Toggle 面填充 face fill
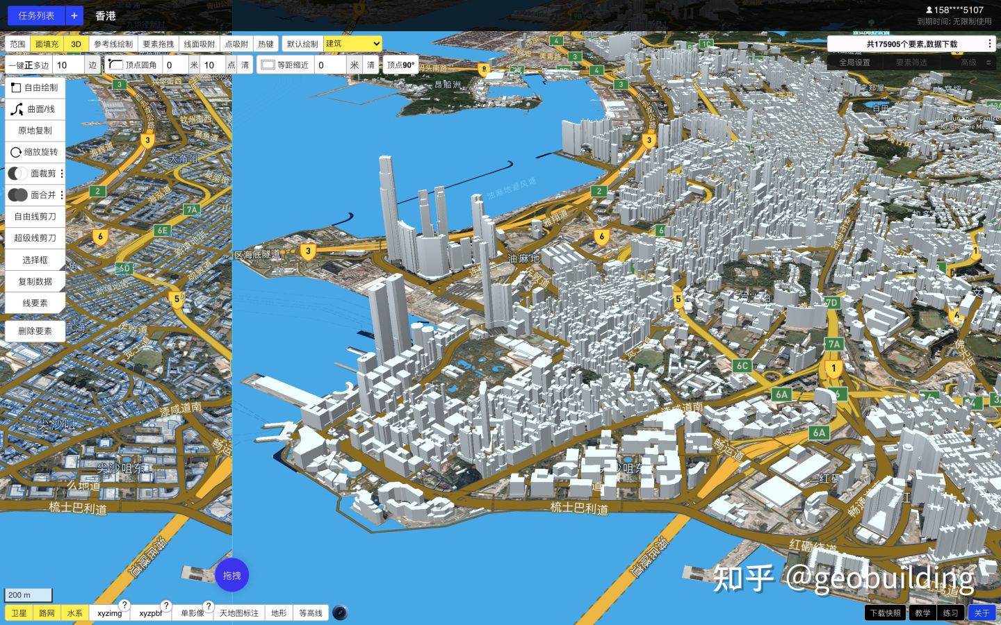Screen dimensions: 1001x625 tap(47, 44)
